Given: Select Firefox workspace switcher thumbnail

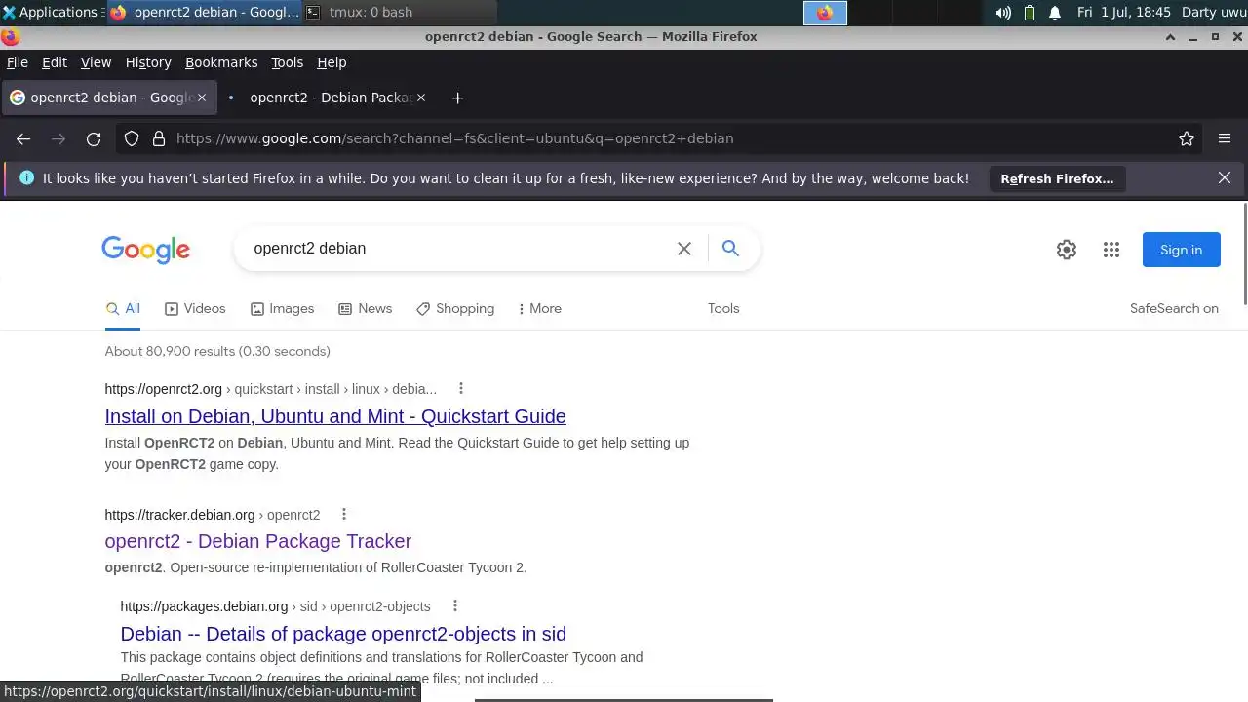Looking at the screenshot, I should tap(825, 13).
